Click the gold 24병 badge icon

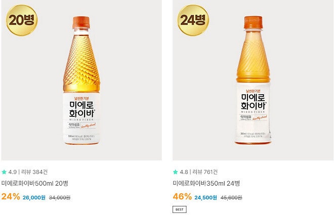coord(193,20)
